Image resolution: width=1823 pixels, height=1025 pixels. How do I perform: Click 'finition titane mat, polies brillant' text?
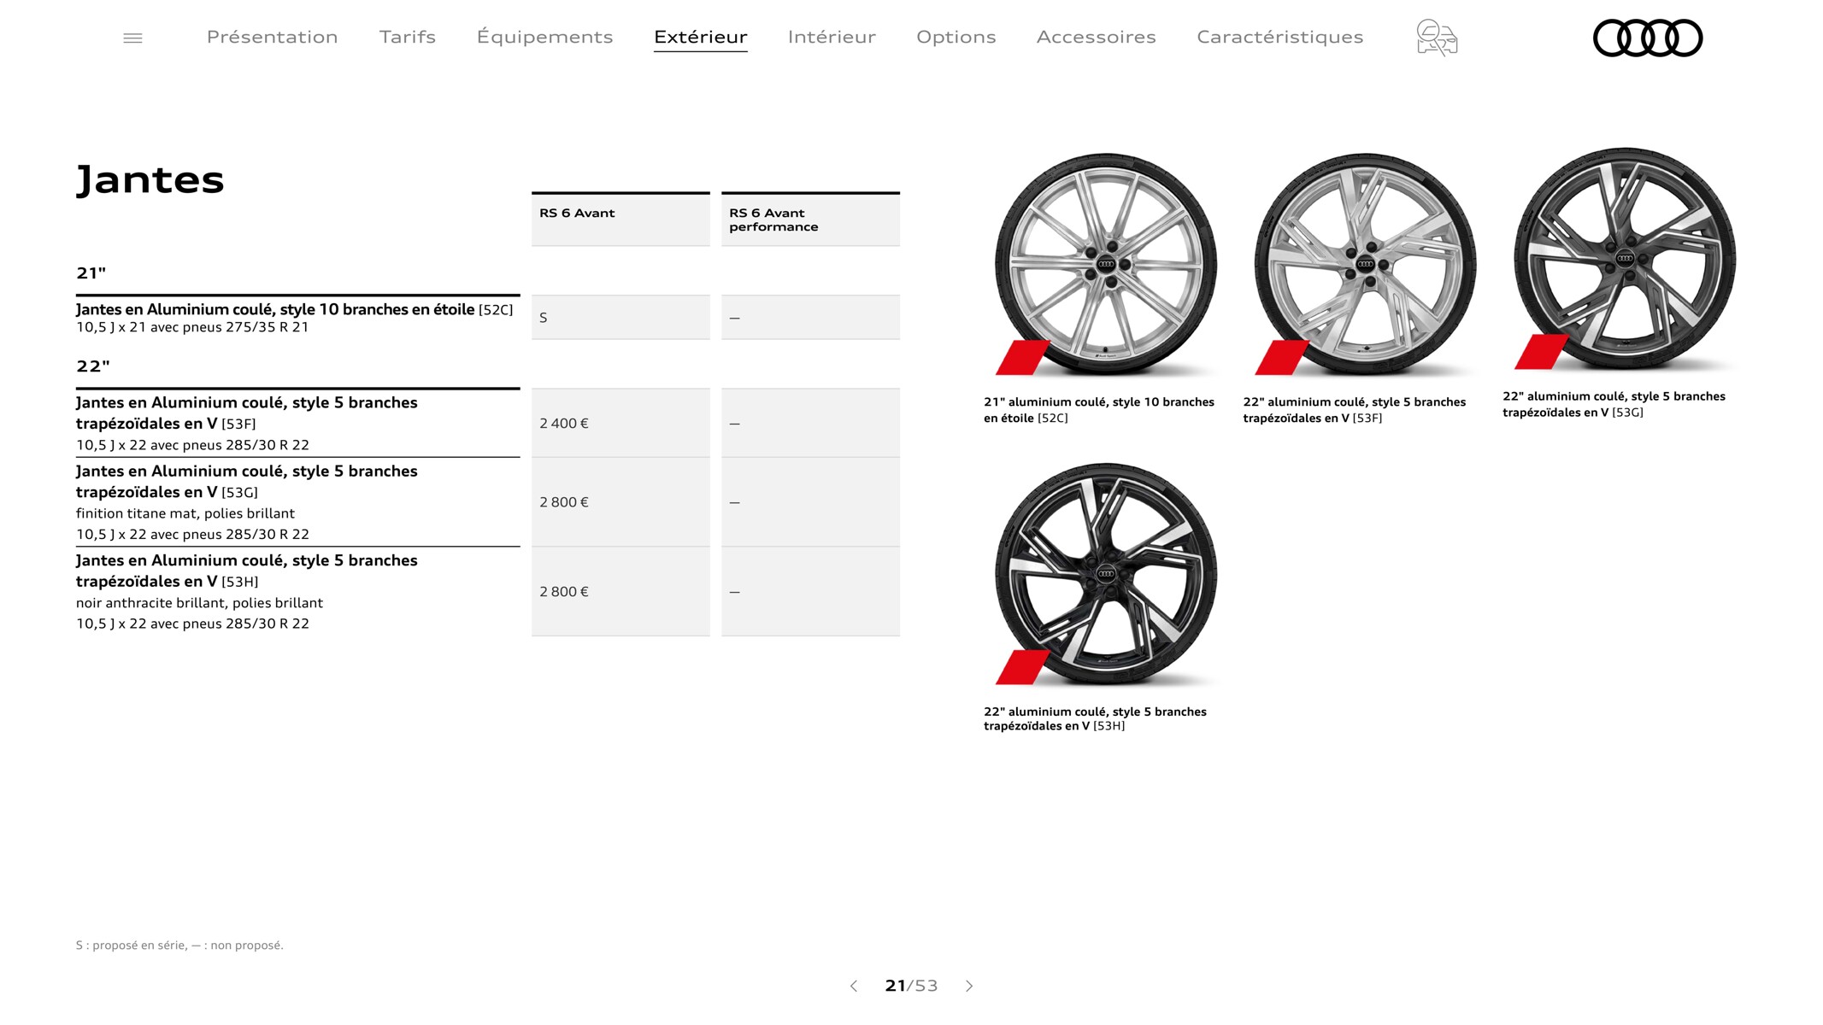pos(185,513)
